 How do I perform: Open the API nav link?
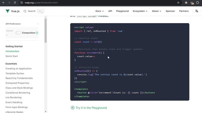pos(110,11)
